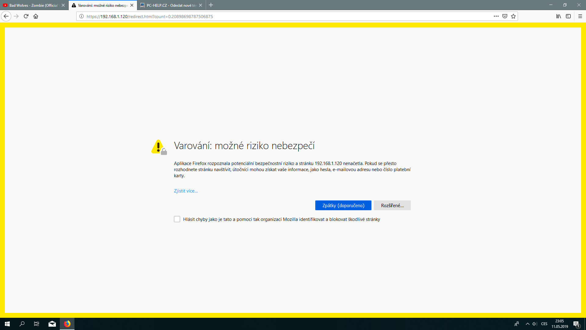Viewport: 586px width, 330px height.
Task: Open site information icon in address bar
Action: point(81,16)
